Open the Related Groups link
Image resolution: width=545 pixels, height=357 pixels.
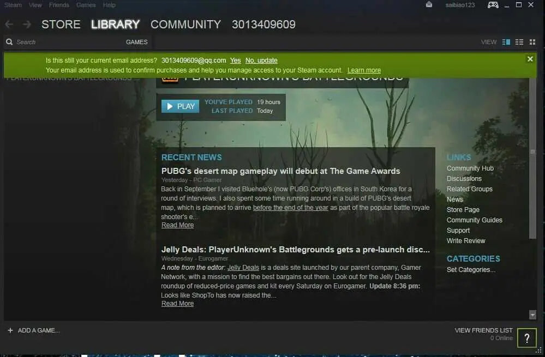click(470, 189)
